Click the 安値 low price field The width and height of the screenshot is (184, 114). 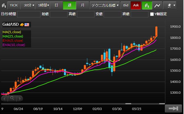click(113, 14)
